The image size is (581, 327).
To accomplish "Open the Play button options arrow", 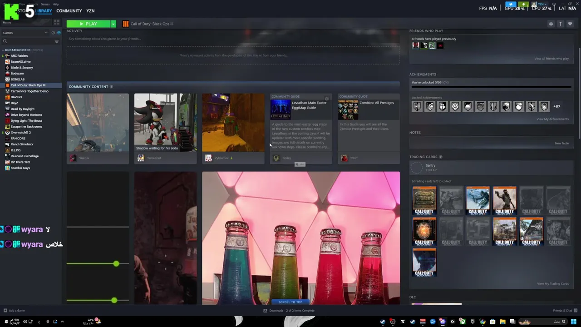I will pyautogui.click(x=113, y=24).
